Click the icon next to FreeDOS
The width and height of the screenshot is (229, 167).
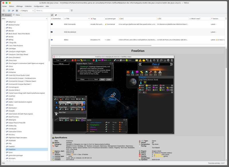(7, 146)
